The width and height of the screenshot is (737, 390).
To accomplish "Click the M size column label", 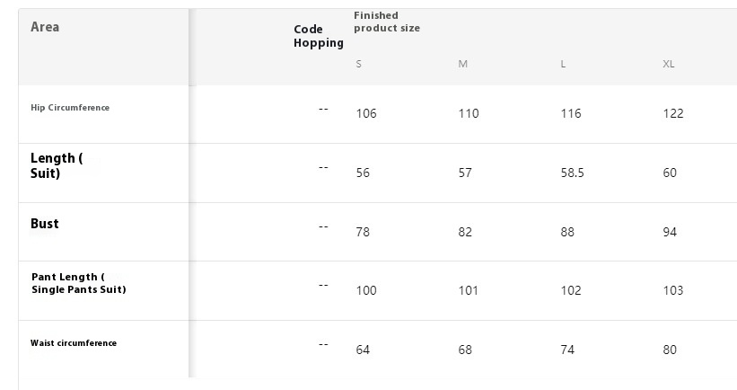I will point(462,65).
